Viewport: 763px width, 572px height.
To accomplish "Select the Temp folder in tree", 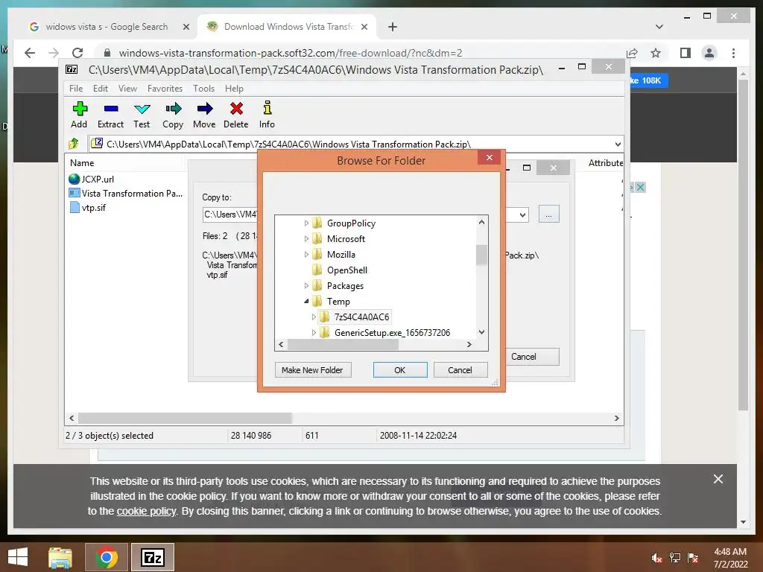I will (338, 302).
